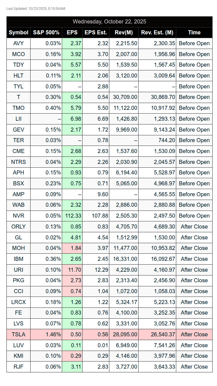
Task: Click the S&P 500% column header
Action: pyautogui.click(x=46, y=32)
